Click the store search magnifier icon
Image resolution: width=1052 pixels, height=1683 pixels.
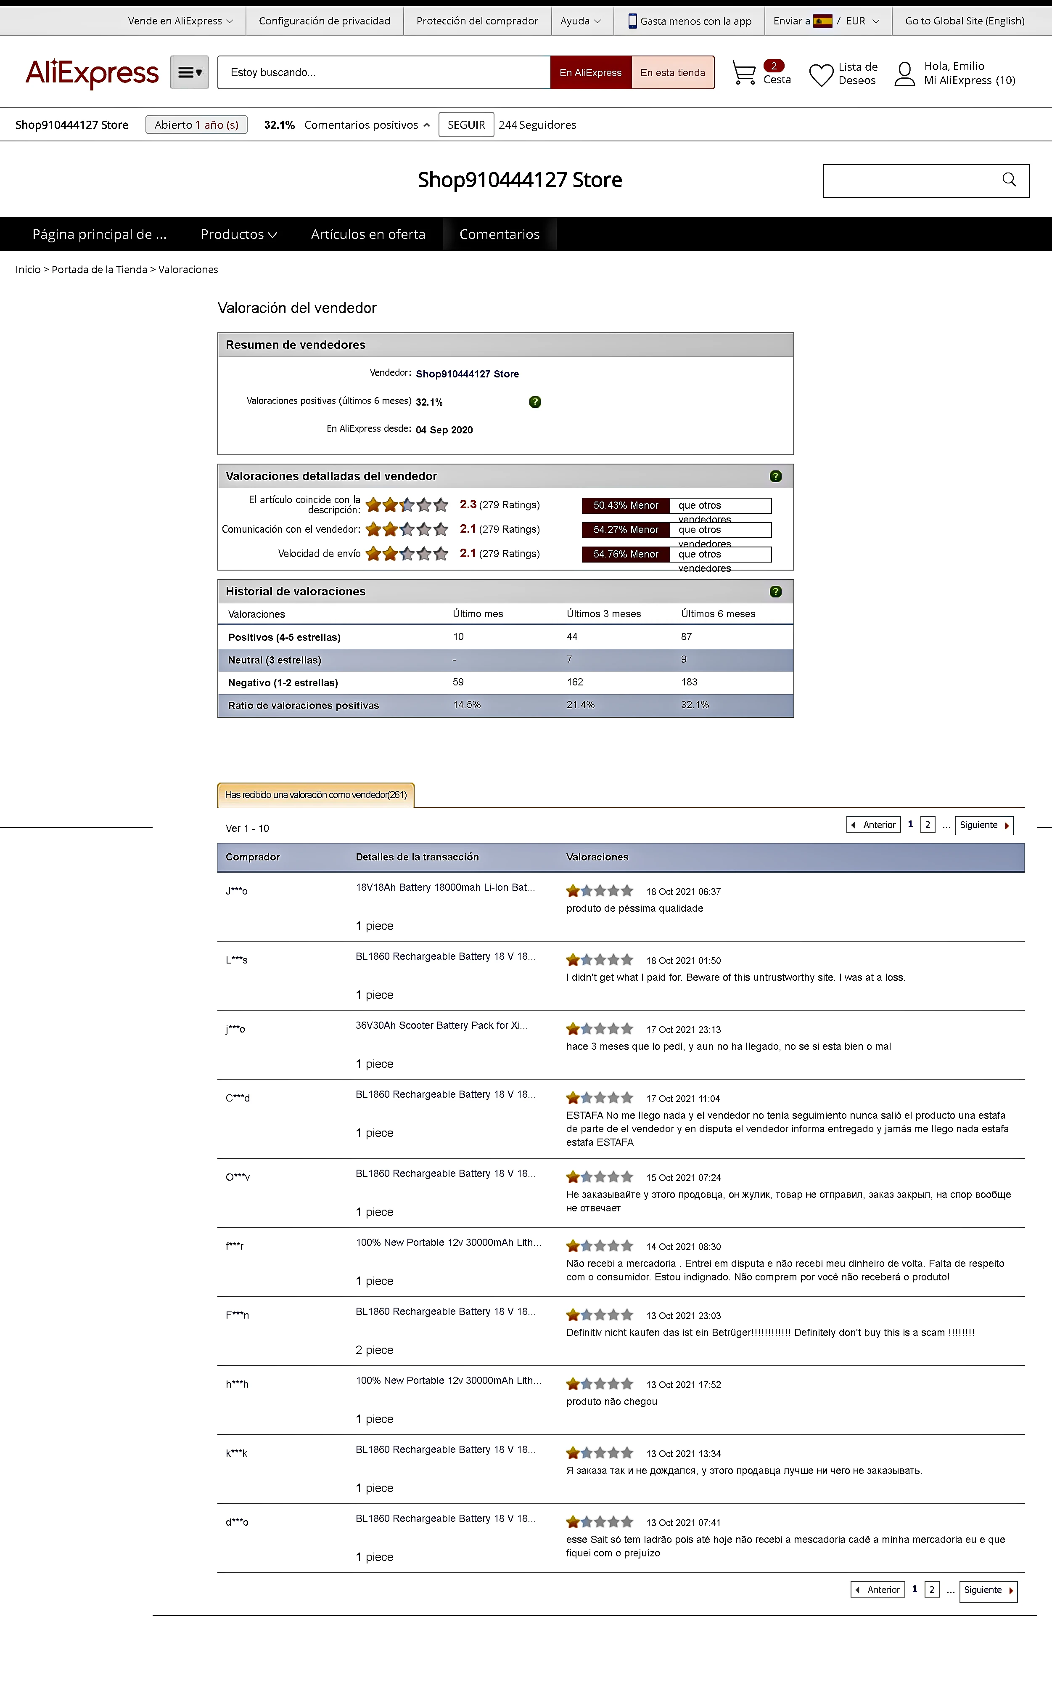pyautogui.click(x=1009, y=180)
